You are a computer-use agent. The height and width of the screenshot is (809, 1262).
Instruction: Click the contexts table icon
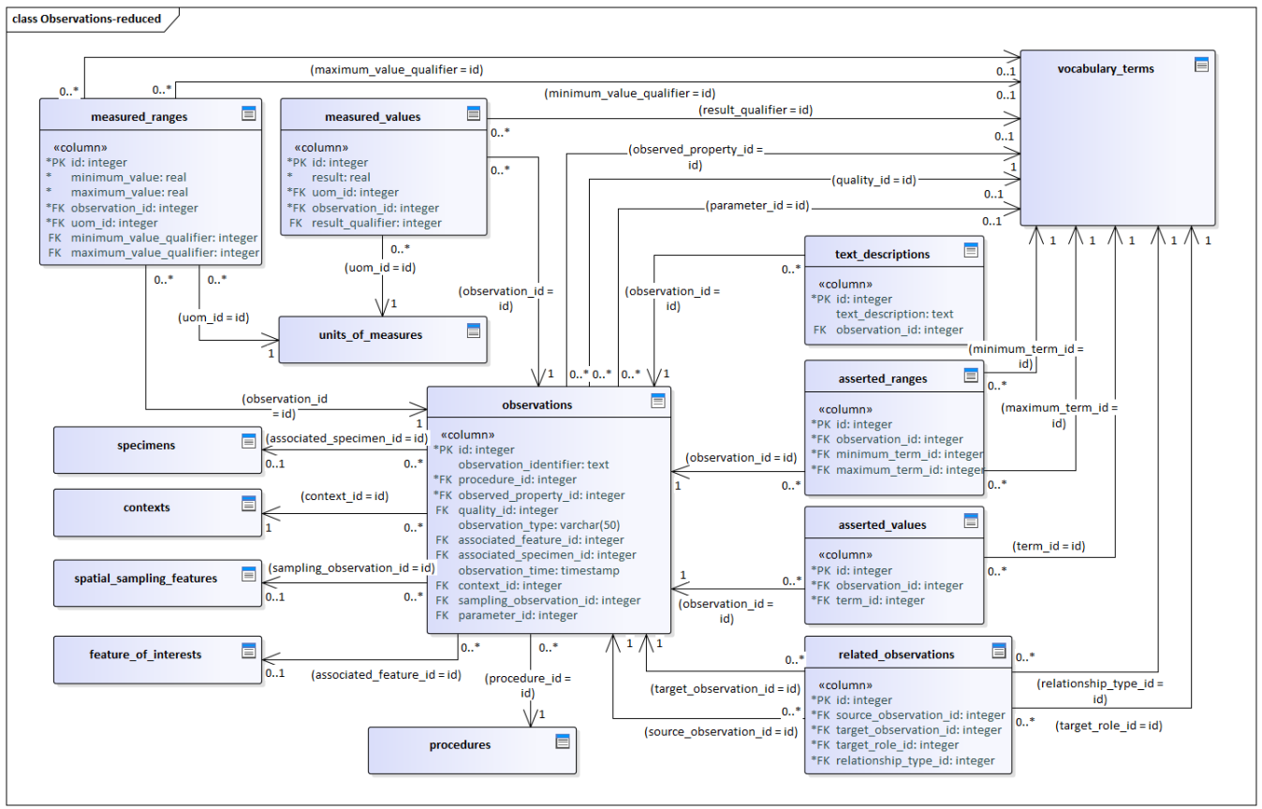coord(249,503)
